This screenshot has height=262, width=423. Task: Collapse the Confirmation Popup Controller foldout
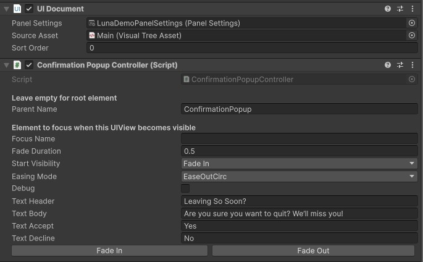(6, 65)
